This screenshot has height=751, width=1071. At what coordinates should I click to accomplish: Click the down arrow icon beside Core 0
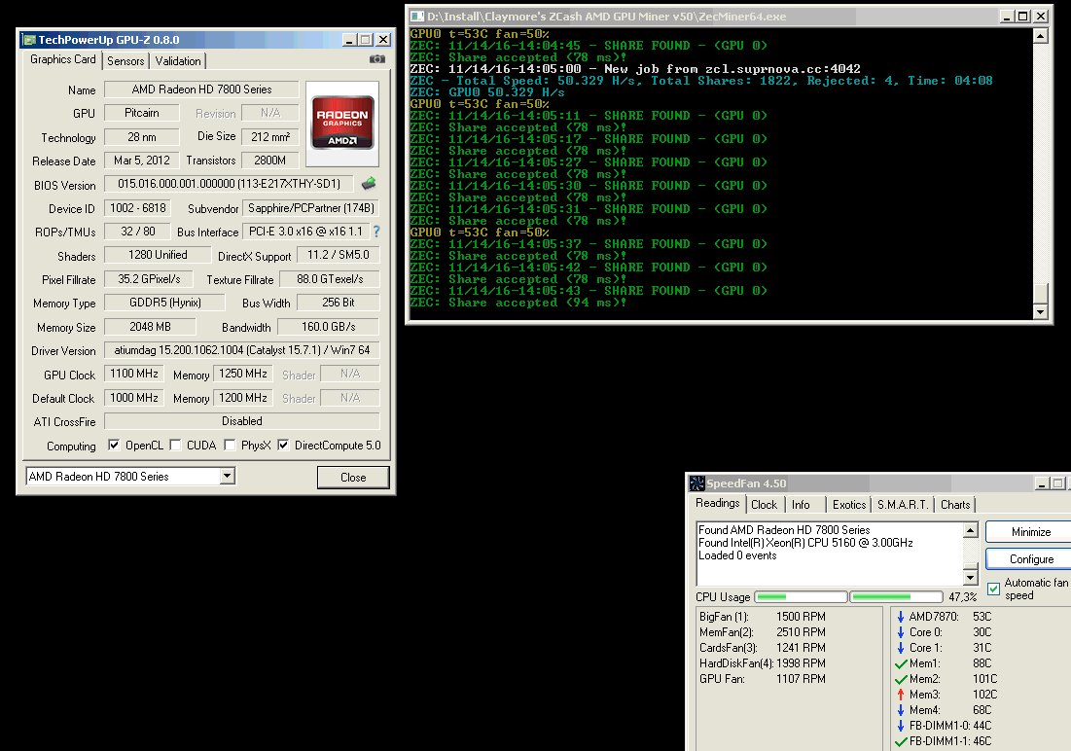(x=900, y=632)
